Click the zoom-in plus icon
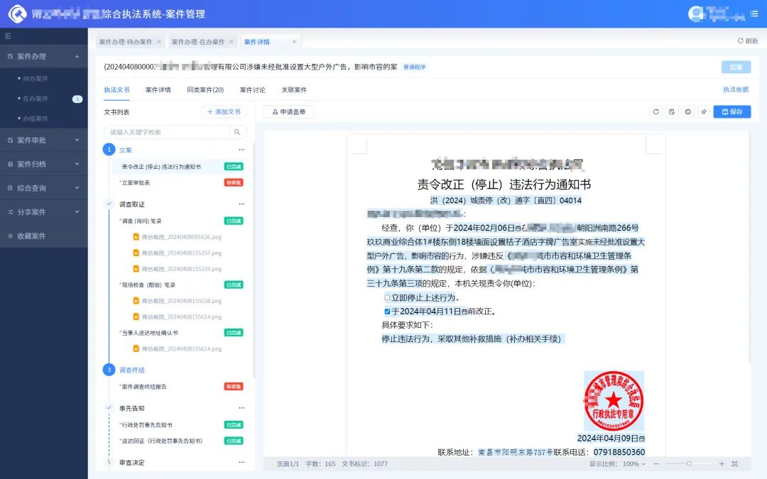The image size is (767, 479). (x=722, y=464)
